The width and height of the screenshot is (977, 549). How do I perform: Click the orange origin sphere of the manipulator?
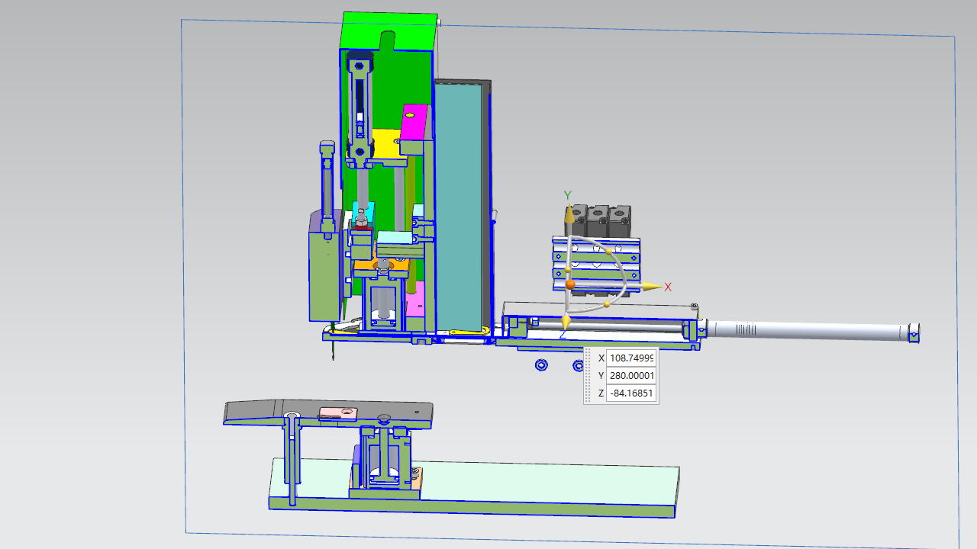[569, 284]
